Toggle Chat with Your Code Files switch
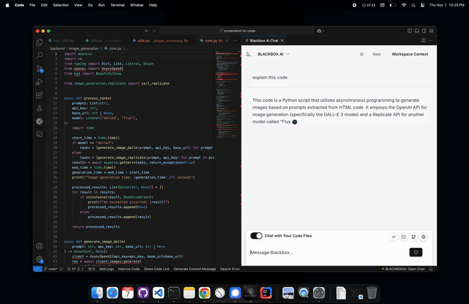469x304 pixels. [x=256, y=236]
